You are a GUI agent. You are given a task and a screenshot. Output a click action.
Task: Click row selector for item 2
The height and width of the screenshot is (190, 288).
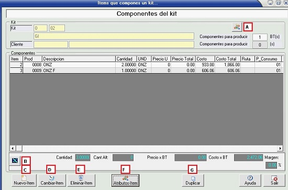(x=16, y=65)
